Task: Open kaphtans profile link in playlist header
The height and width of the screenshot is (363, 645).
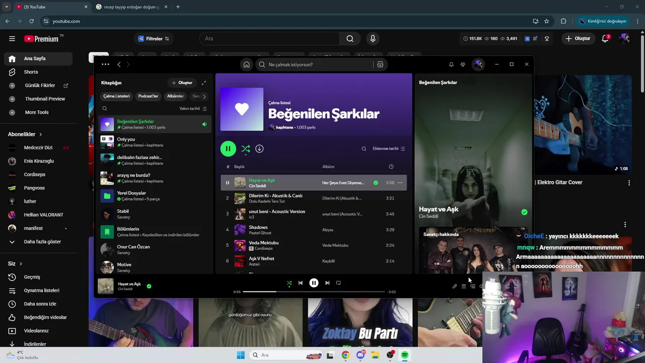Action: click(285, 128)
